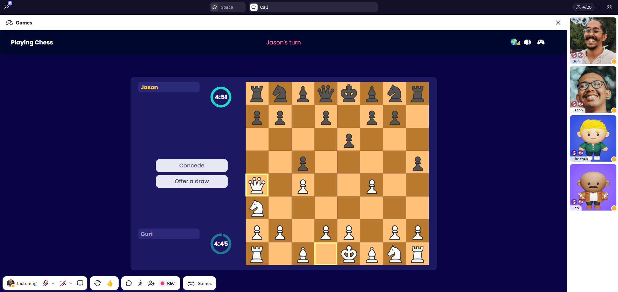Expand the camera options chevron

71,283
